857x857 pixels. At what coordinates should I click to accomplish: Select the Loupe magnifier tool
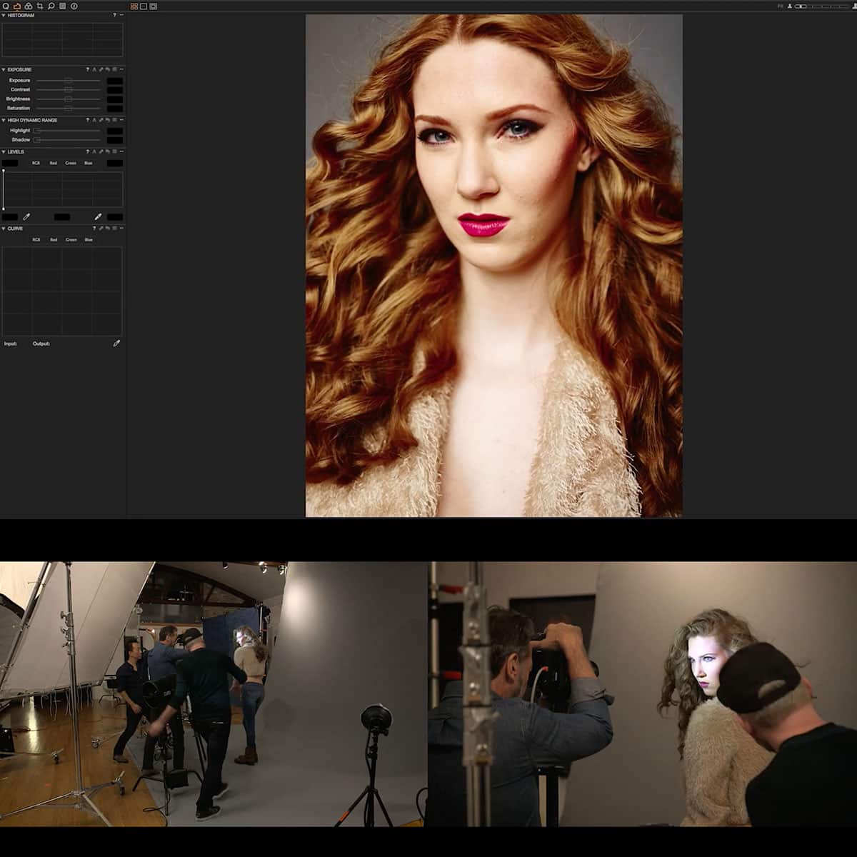pos(51,6)
